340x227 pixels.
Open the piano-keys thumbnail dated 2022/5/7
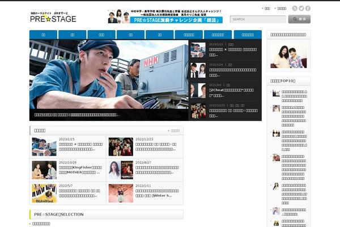44,194
